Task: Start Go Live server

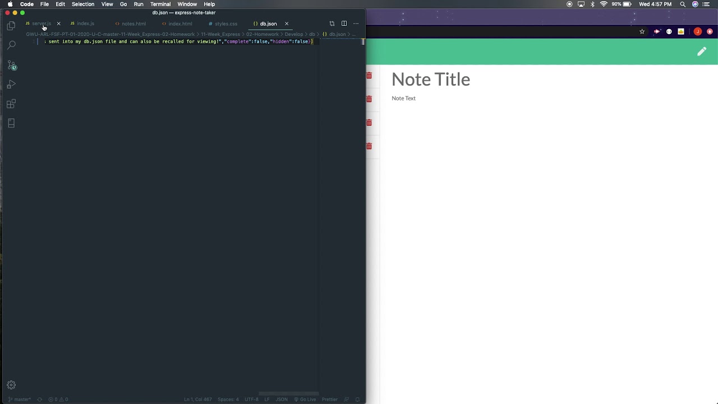Action: click(305, 400)
